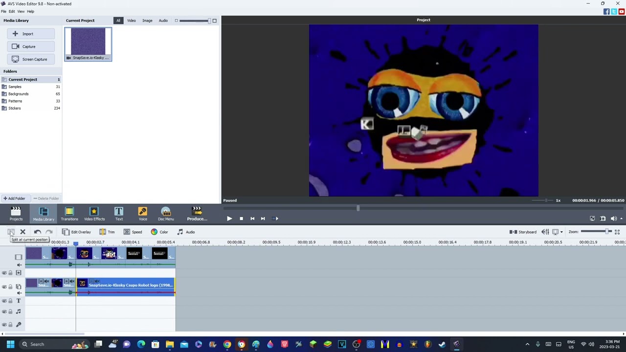626x352 pixels.
Task: Open the Text section
Action: coord(119,214)
